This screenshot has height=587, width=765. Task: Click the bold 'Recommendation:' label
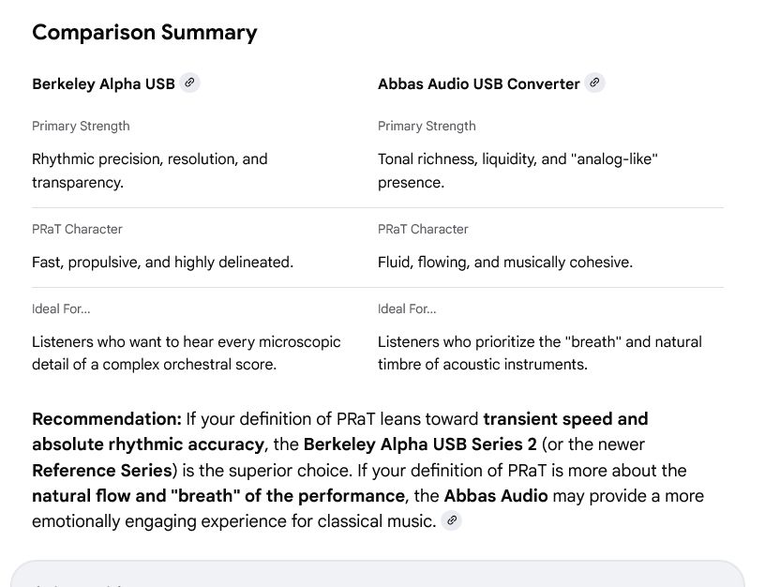pyautogui.click(x=107, y=418)
